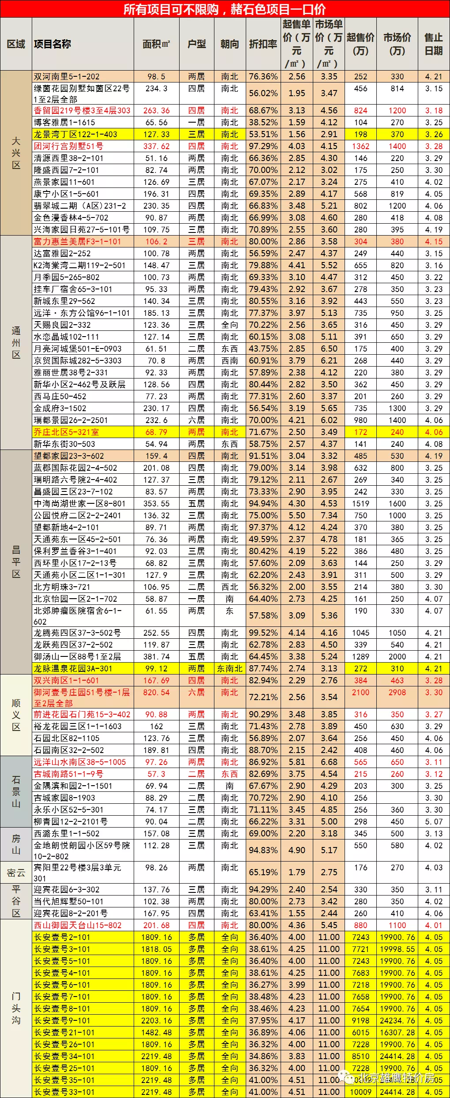Select the 项目名称 column header
The width and height of the screenshot is (450, 1098).
pyautogui.click(x=52, y=44)
